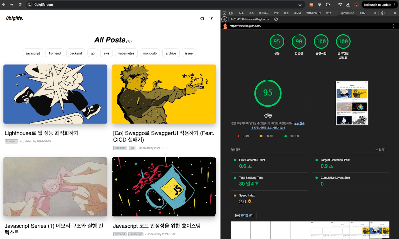The width and height of the screenshot is (399, 239).
Task: Open the Extensions puzzle-piece menu
Action: (x=328, y=5)
